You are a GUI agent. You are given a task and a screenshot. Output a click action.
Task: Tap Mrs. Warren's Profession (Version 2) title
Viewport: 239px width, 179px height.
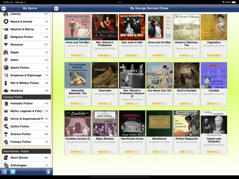(132, 93)
